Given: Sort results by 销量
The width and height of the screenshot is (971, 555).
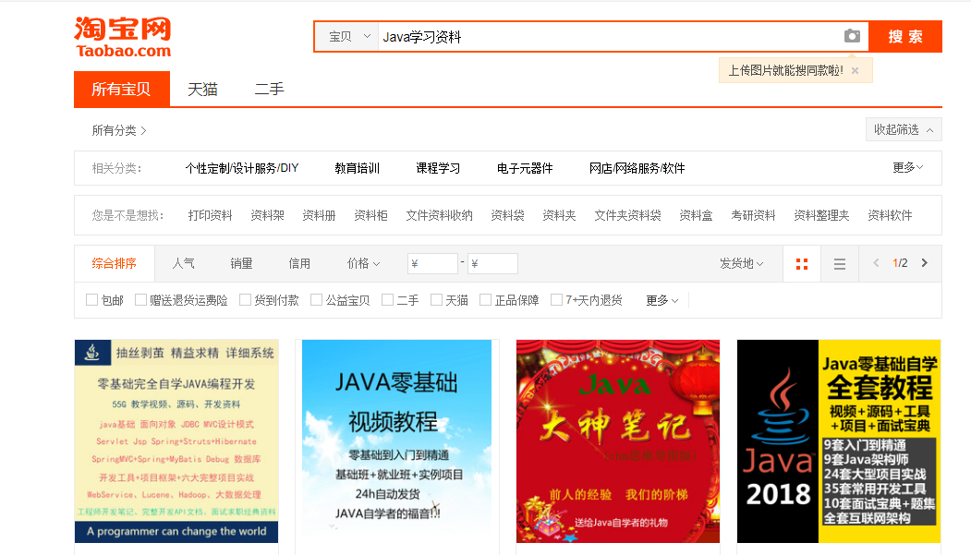Looking at the screenshot, I should click(241, 263).
